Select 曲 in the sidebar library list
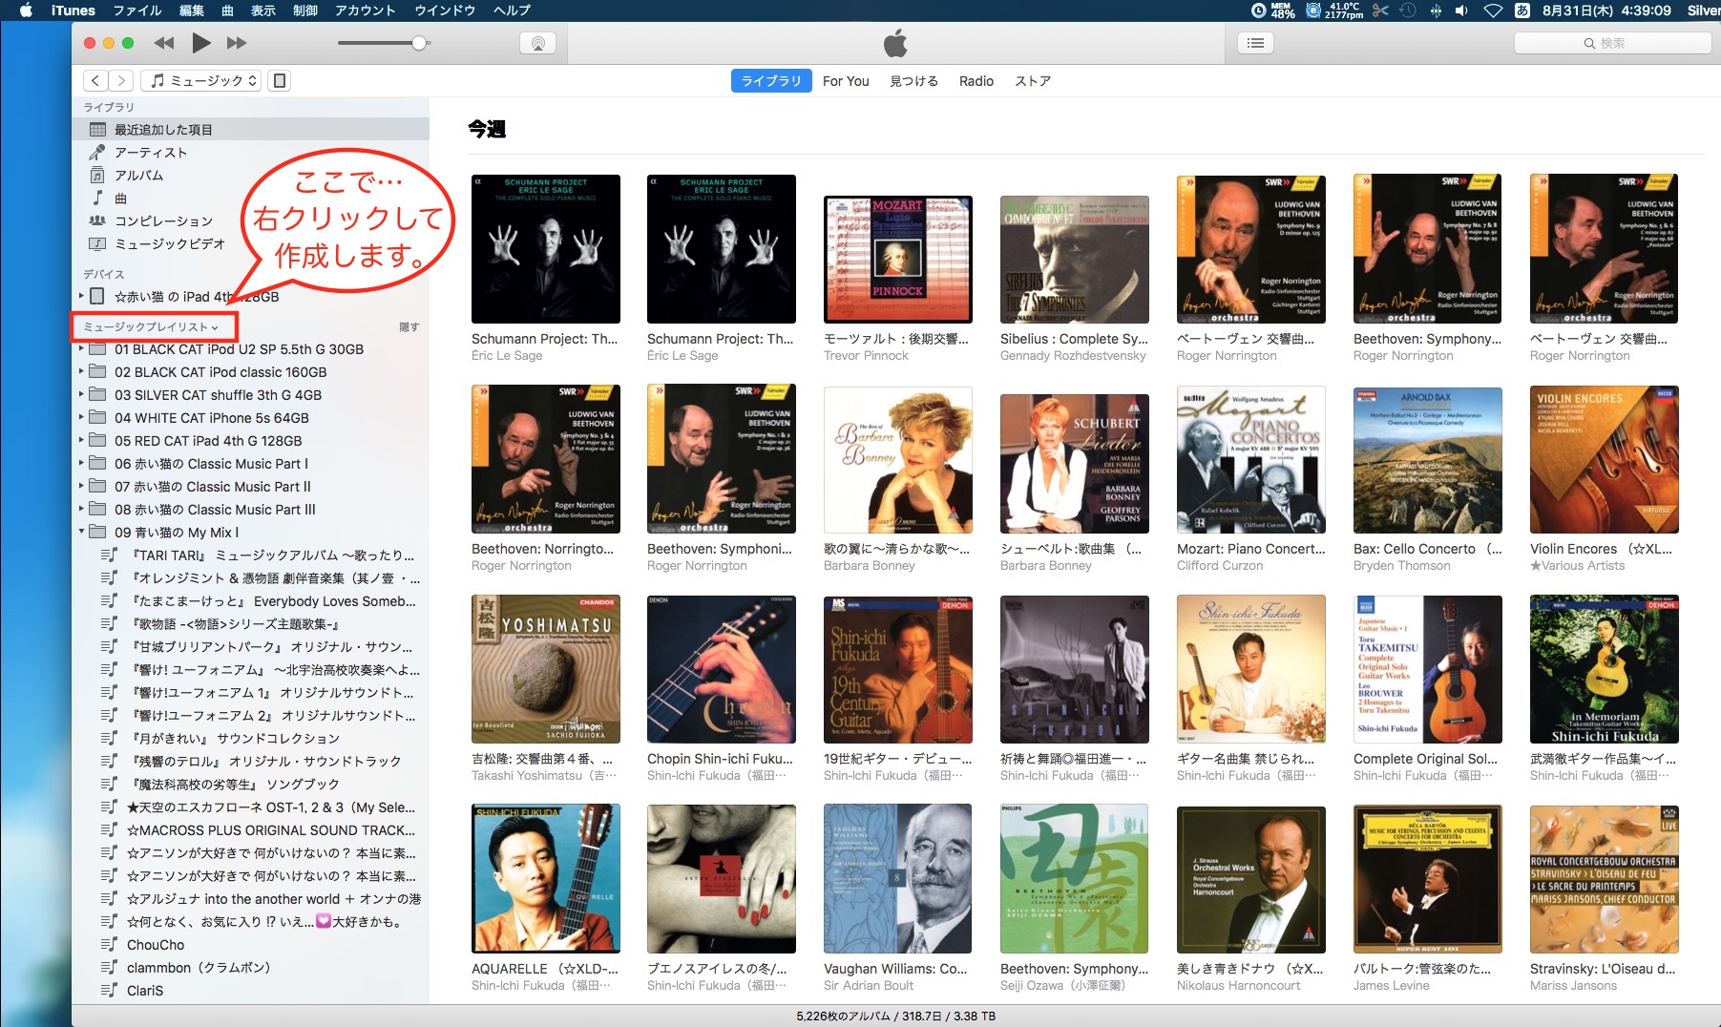This screenshot has height=1027, width=1721. click(251, 199)
